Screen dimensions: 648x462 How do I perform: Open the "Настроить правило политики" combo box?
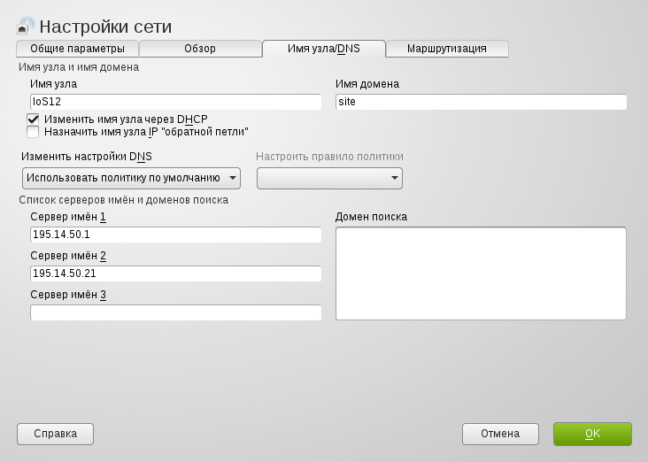[329, 178]
